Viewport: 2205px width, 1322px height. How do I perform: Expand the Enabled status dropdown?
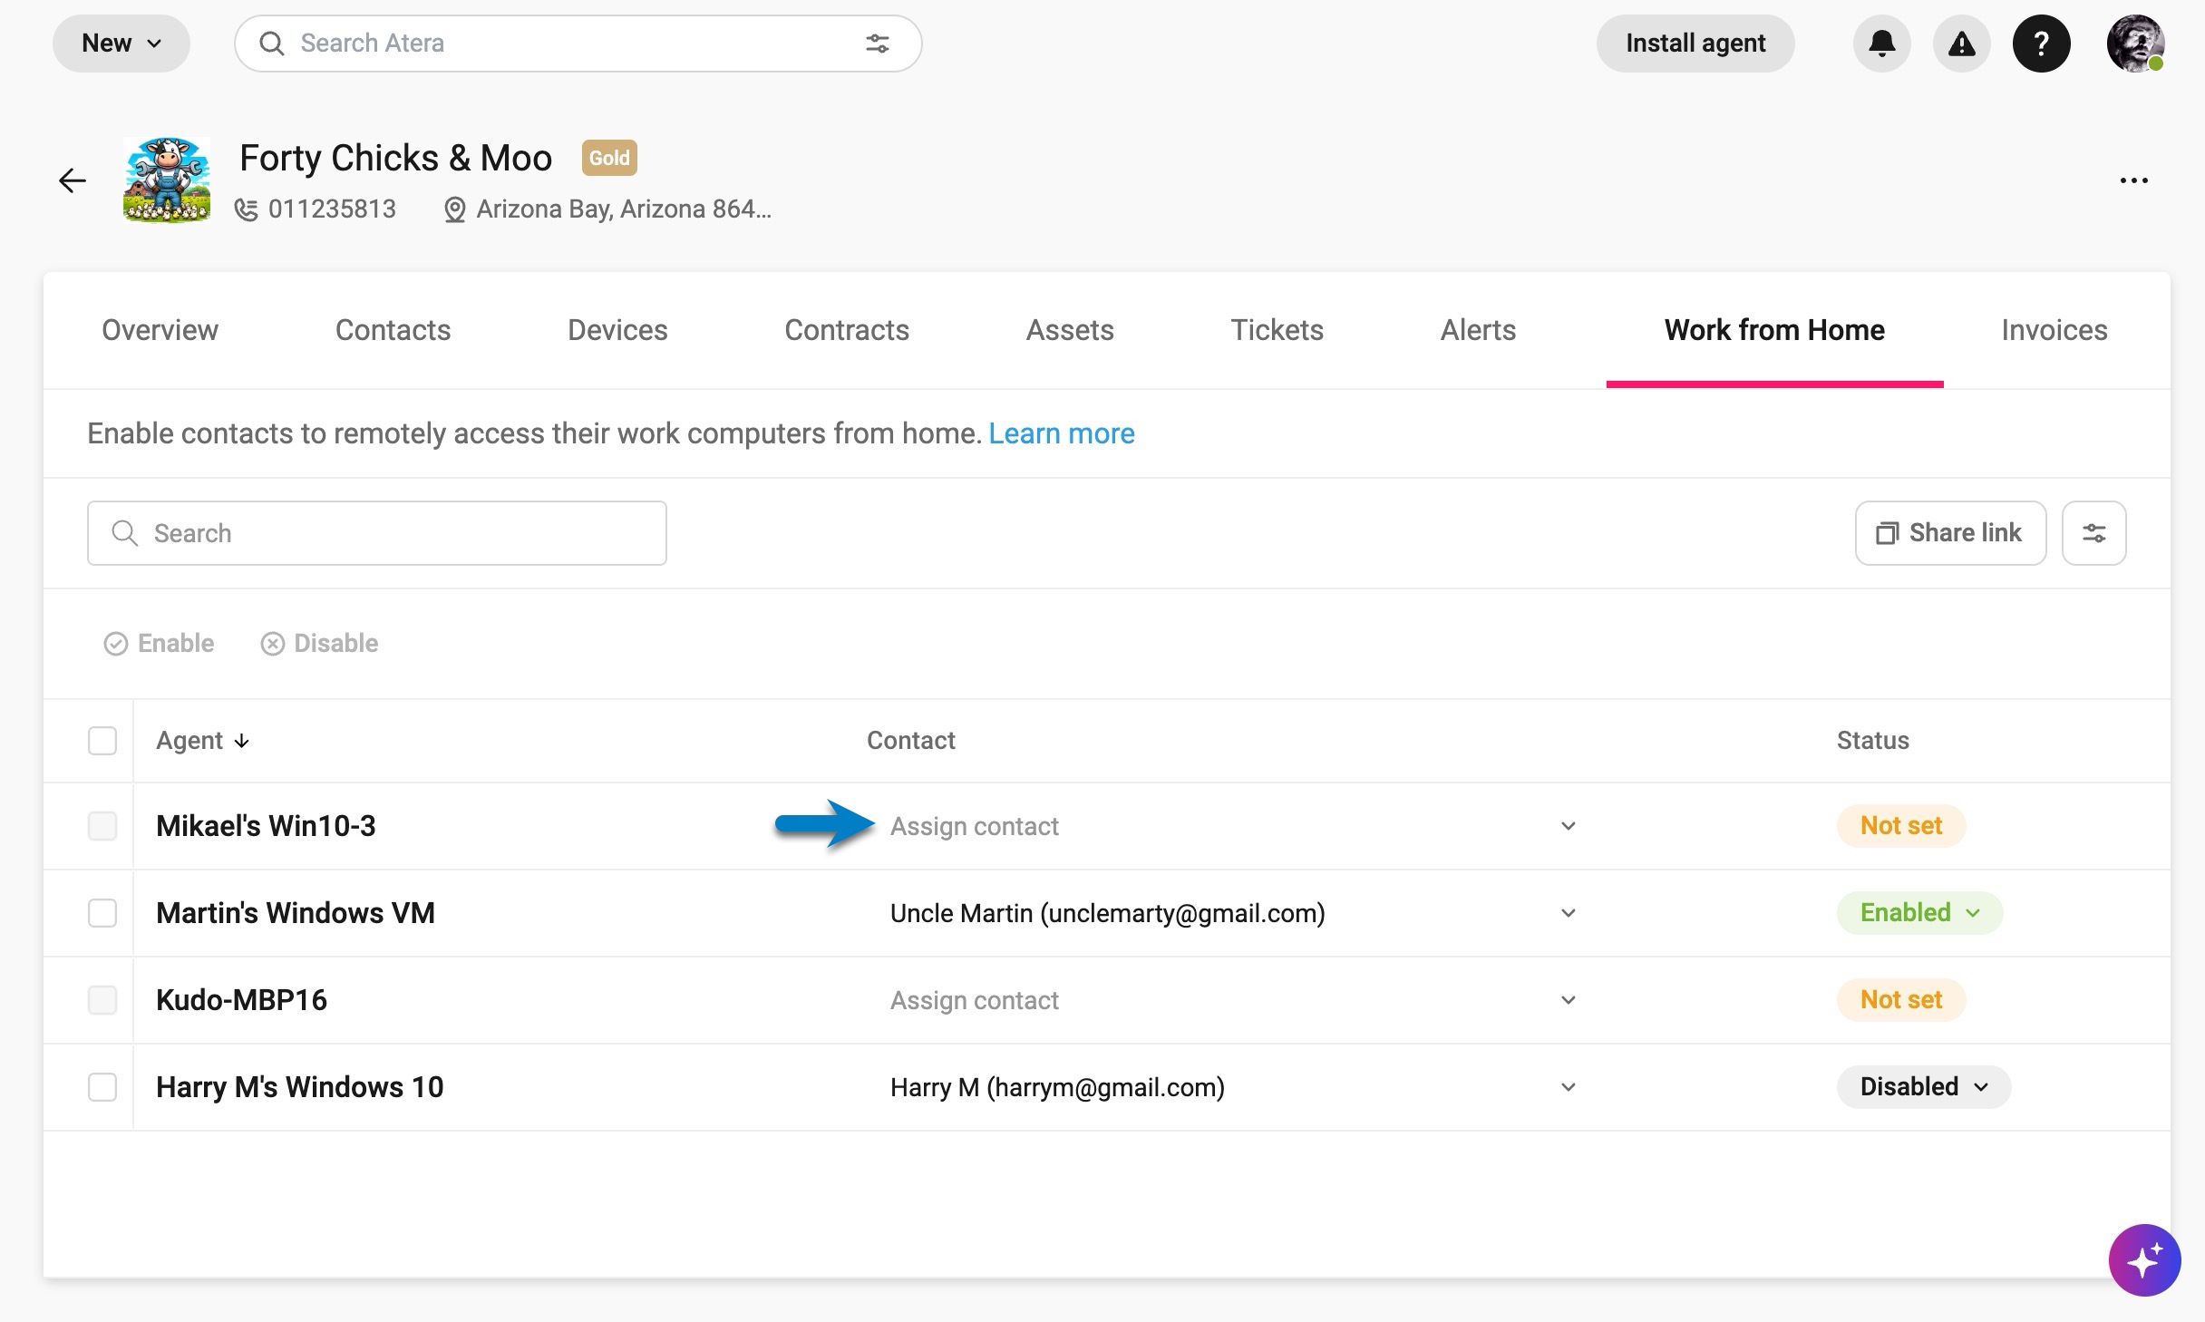[x=1919, y=913]
